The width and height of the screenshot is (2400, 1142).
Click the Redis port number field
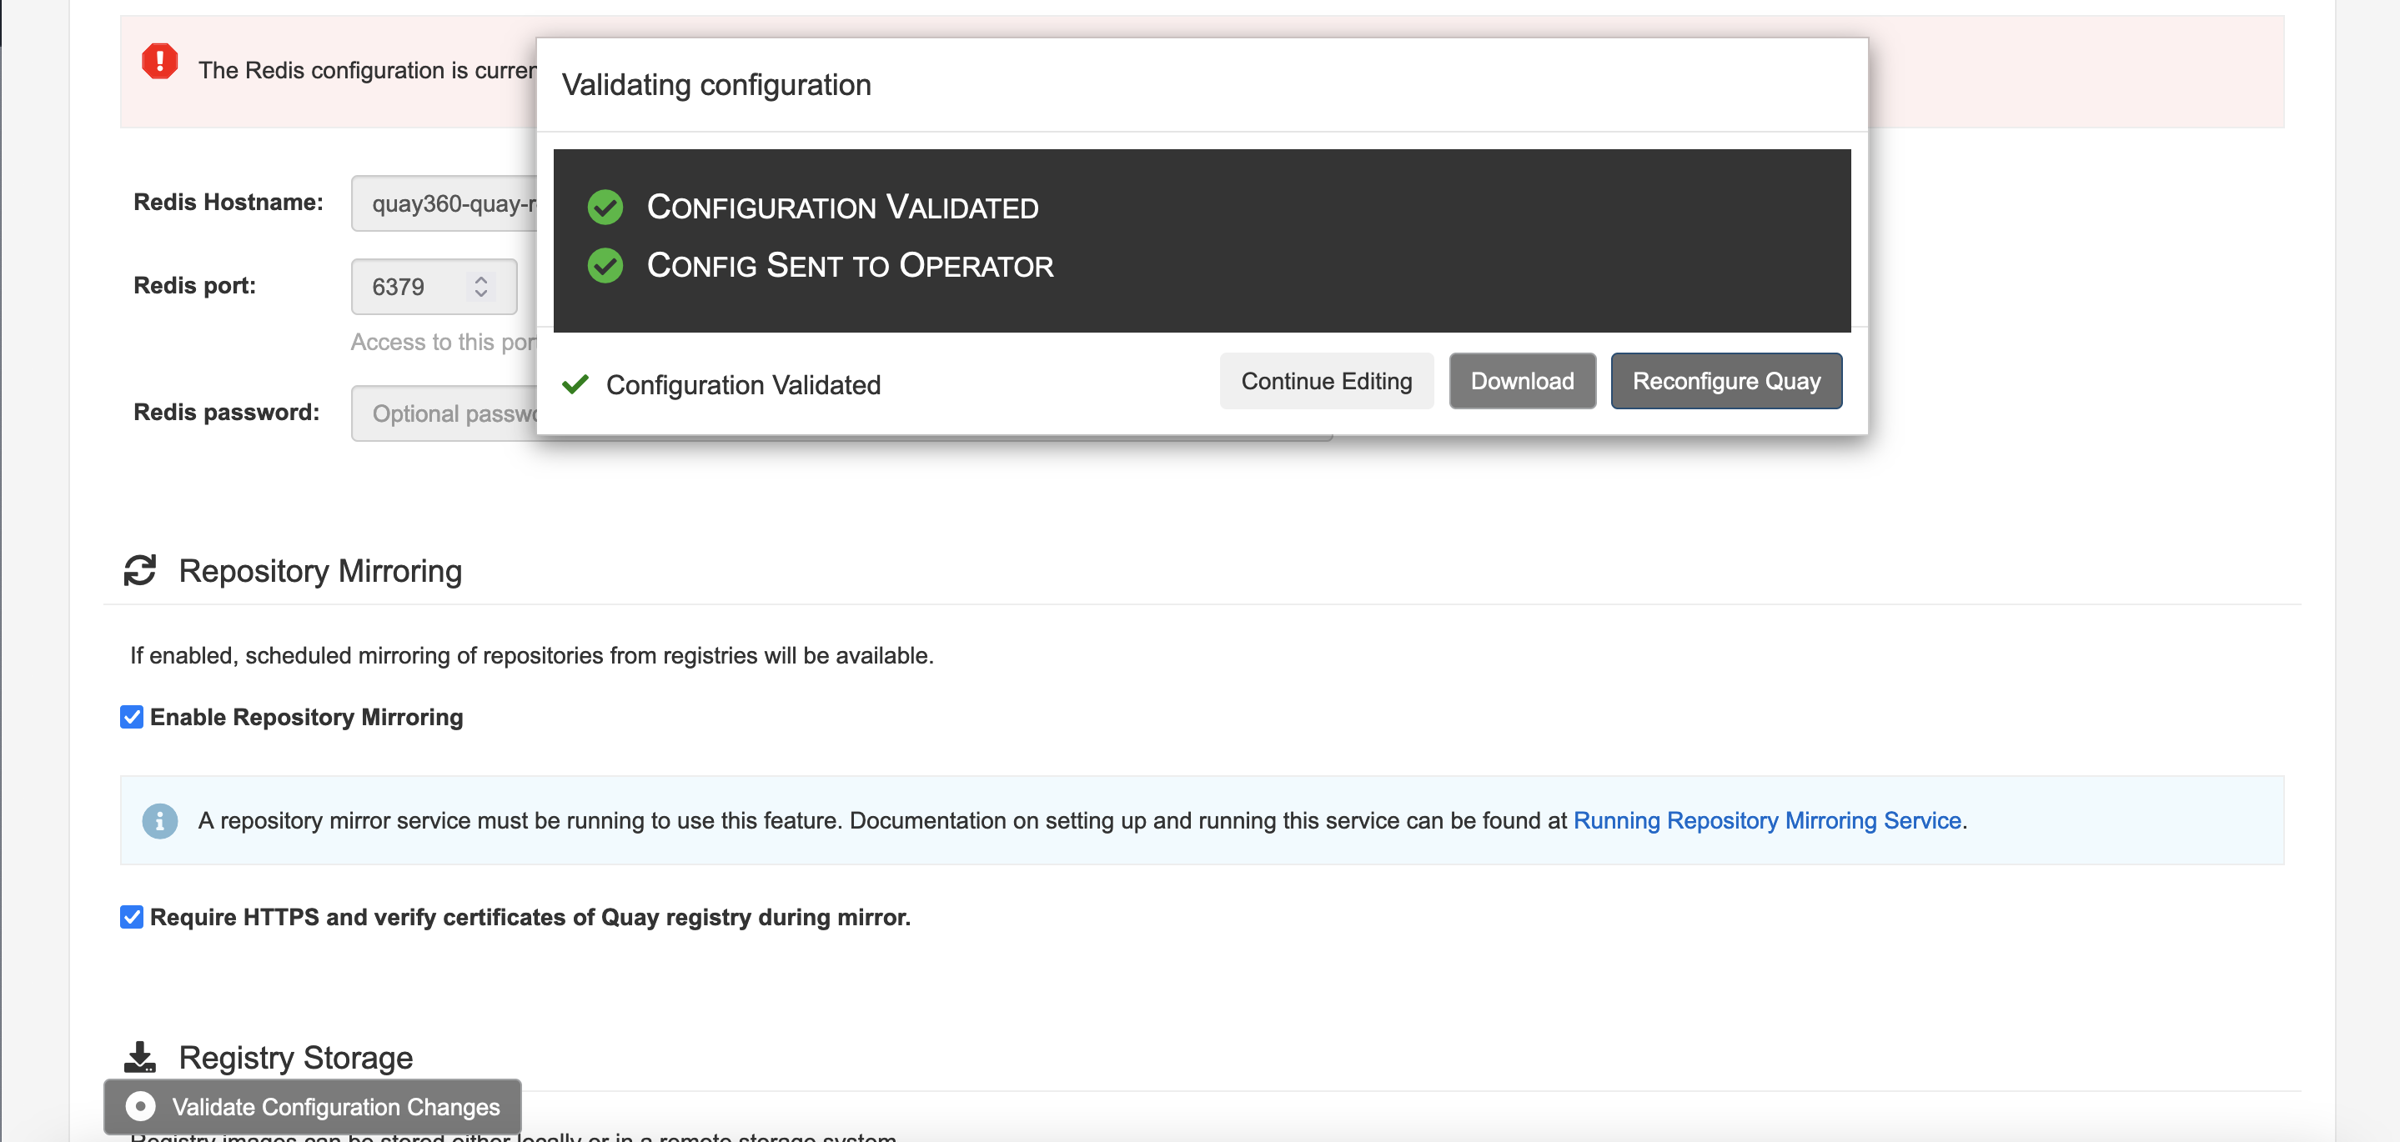(410, 286)
